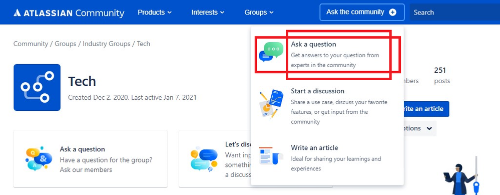Navigate to Industry Groups breadcrumb

[107, 44]
